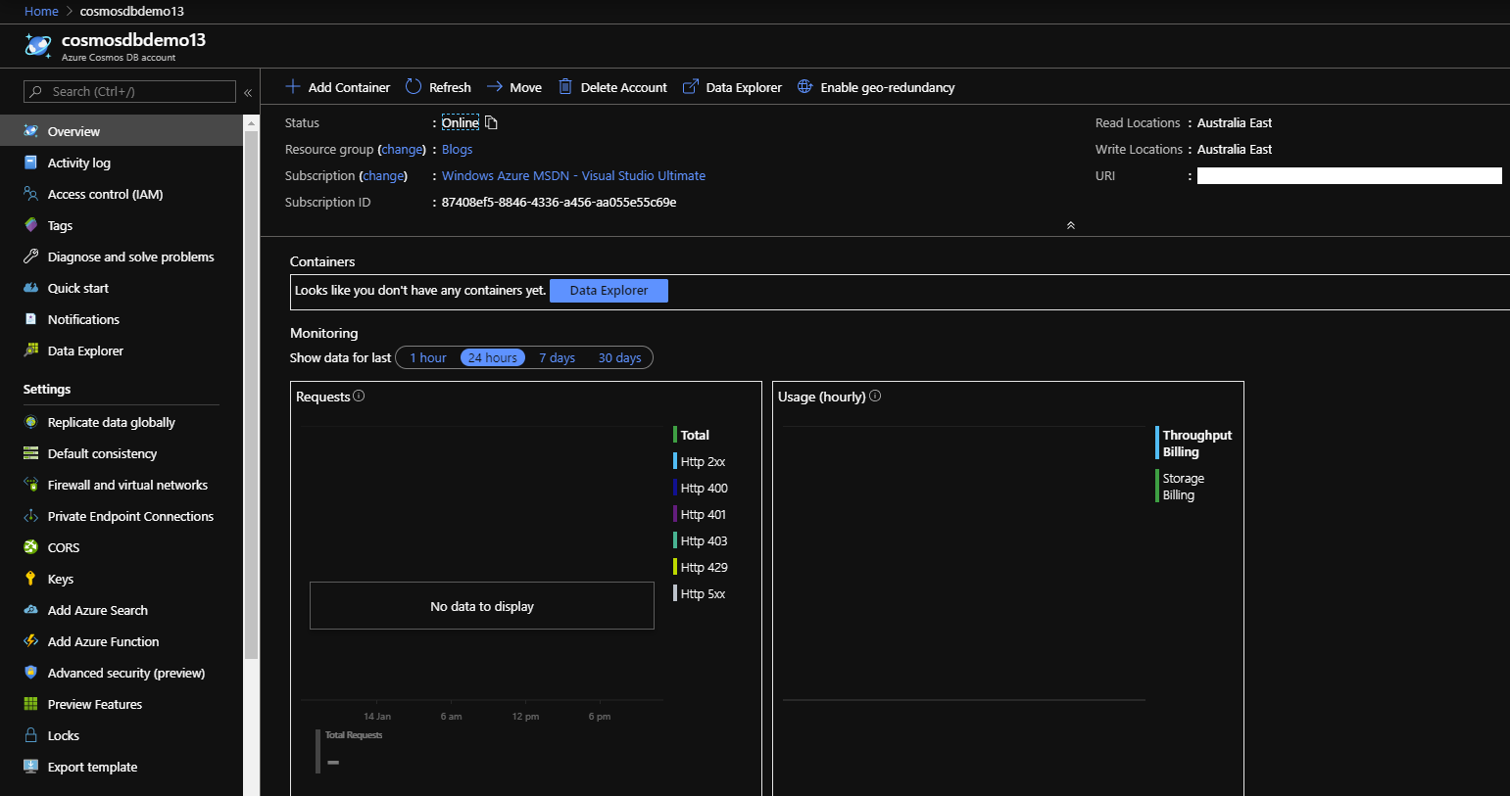Click the Delete Account trash icon
The height and width of the screenshot is (796, 1510).
564,87
